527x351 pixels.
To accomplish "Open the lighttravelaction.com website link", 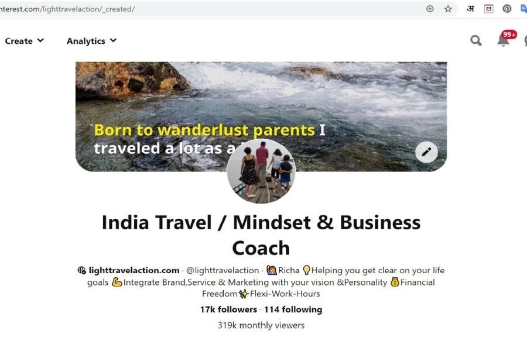I will (x=134, y=270).
